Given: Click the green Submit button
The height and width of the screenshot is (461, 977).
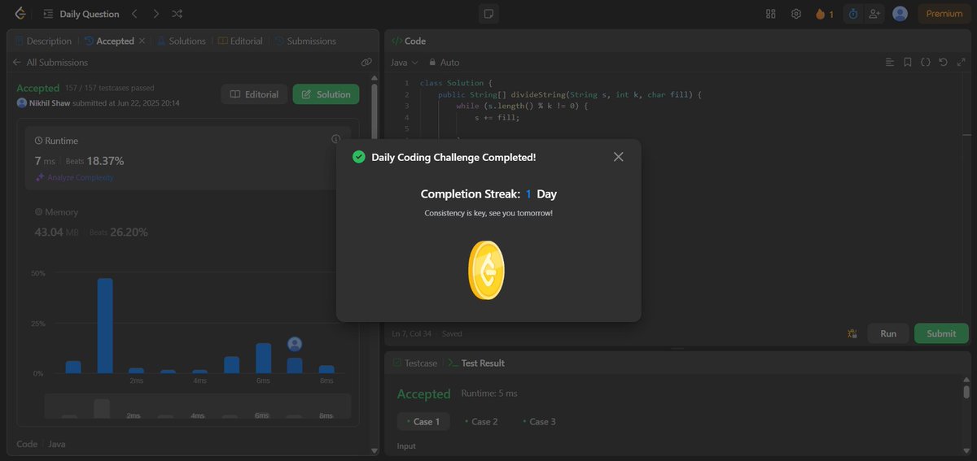Looking at the screenshot, I should point(941,333).
